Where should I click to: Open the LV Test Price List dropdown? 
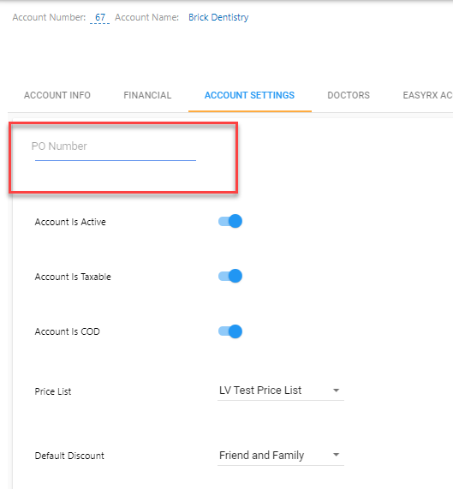coord(281,391)
